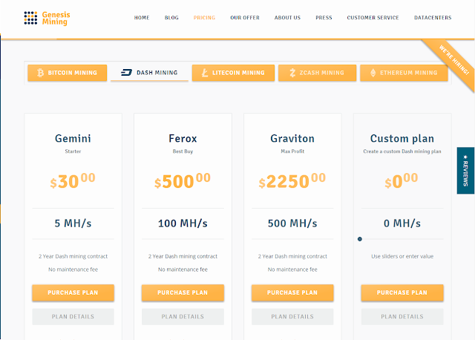Open the Home menu item
Screen dimensions: 475x340
[x=142, y=18]
